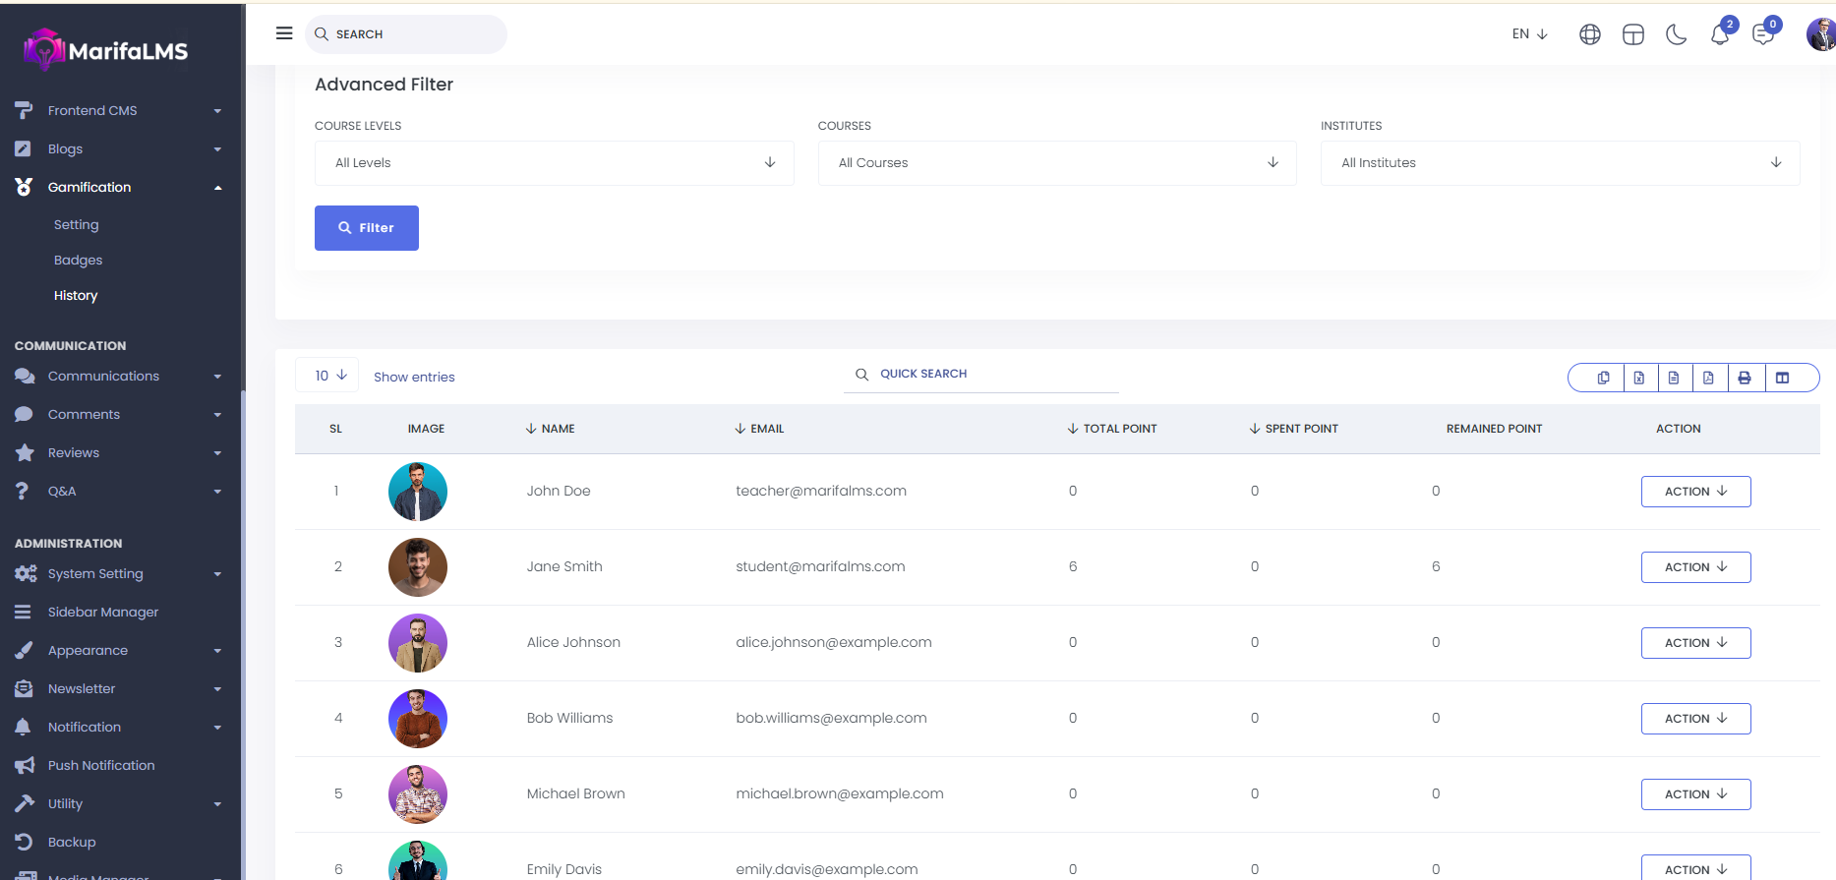Toggle dark mode with moon icon

[1676, 35]
